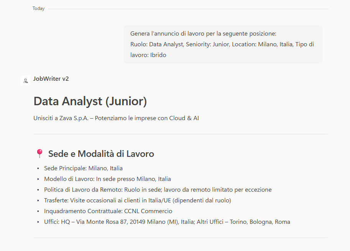Select the Inquadramento Contrattuale bullet item
This screenshot has height=251, width=350.
(x=108, y=211)
